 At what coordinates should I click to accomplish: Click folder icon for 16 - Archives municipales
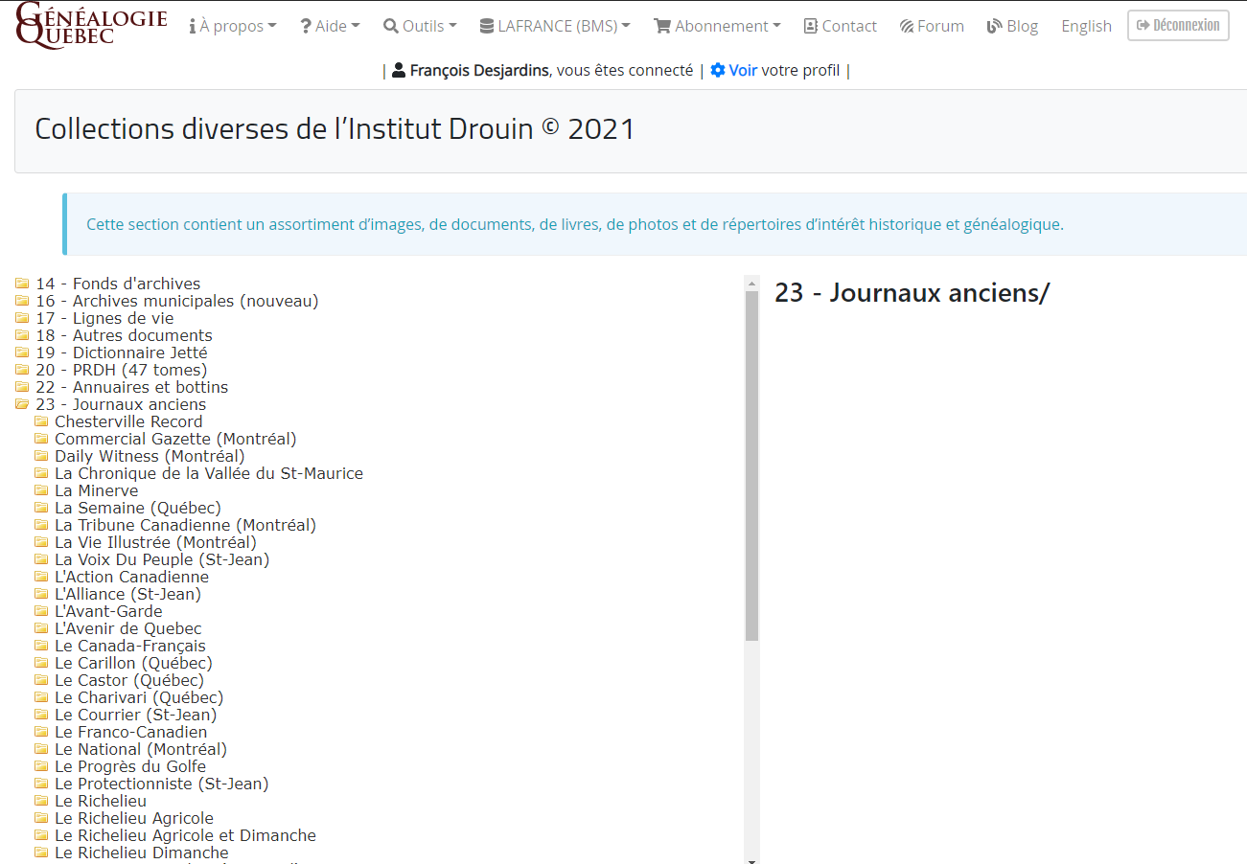tap(22, 301)
